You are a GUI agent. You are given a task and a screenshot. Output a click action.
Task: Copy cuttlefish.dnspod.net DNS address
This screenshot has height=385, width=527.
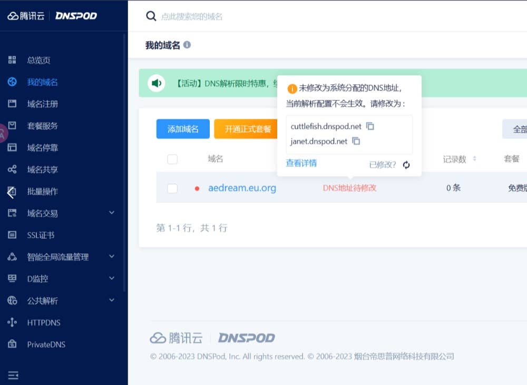(x=370, y=126)
